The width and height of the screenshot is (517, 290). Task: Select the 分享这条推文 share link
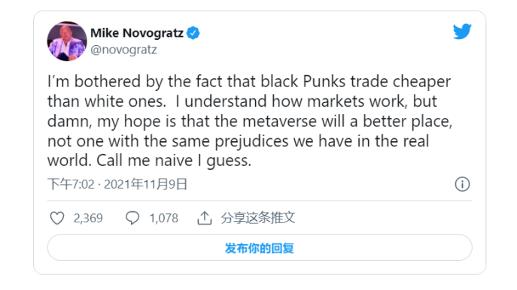(258, 218)
